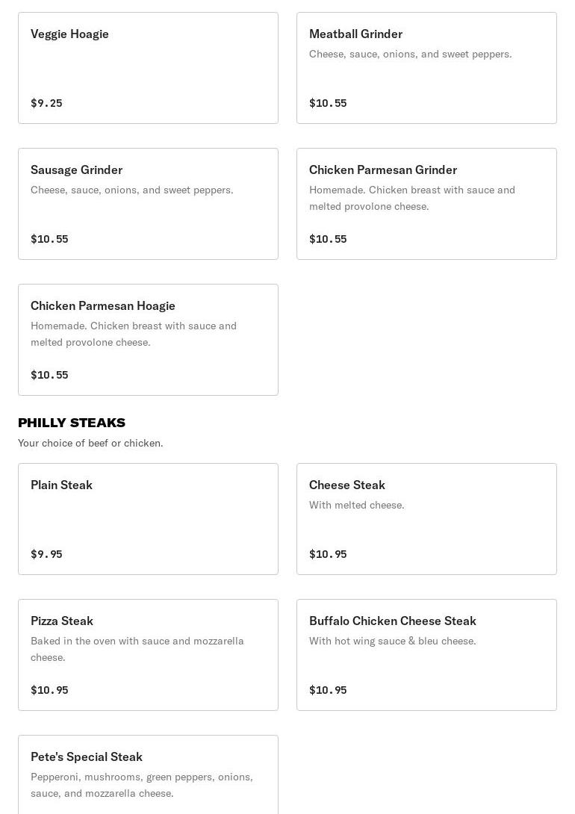Click "Your choice of beef or chicken." subtitle
This screenshot has height=814, width=575.
(90, 444)
